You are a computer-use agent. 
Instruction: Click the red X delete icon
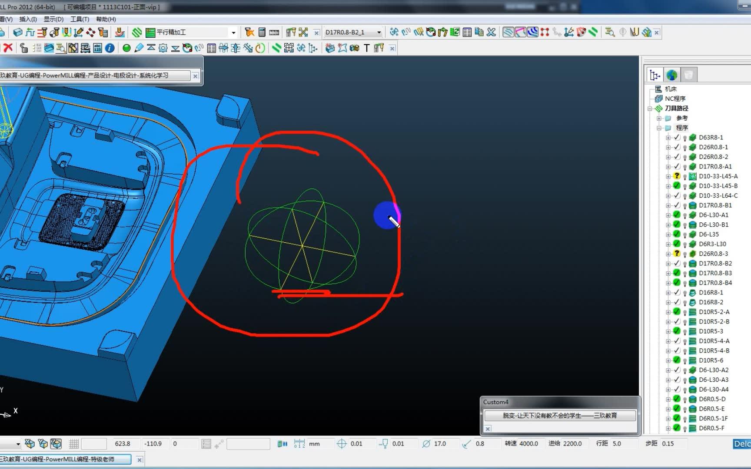coord(8,48)
